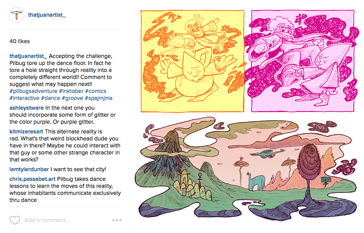The image size is (364, 233).
Task: View the 40 likes list
Action: pyautogui.click(x=20, y=41)
